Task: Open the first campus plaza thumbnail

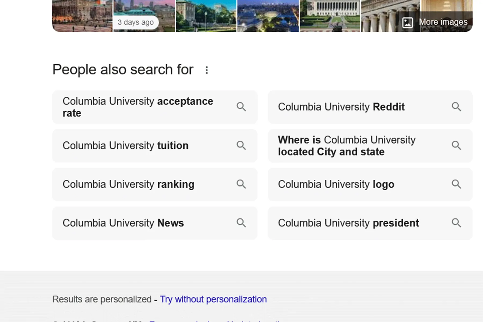Action: (x=82, y=16)
